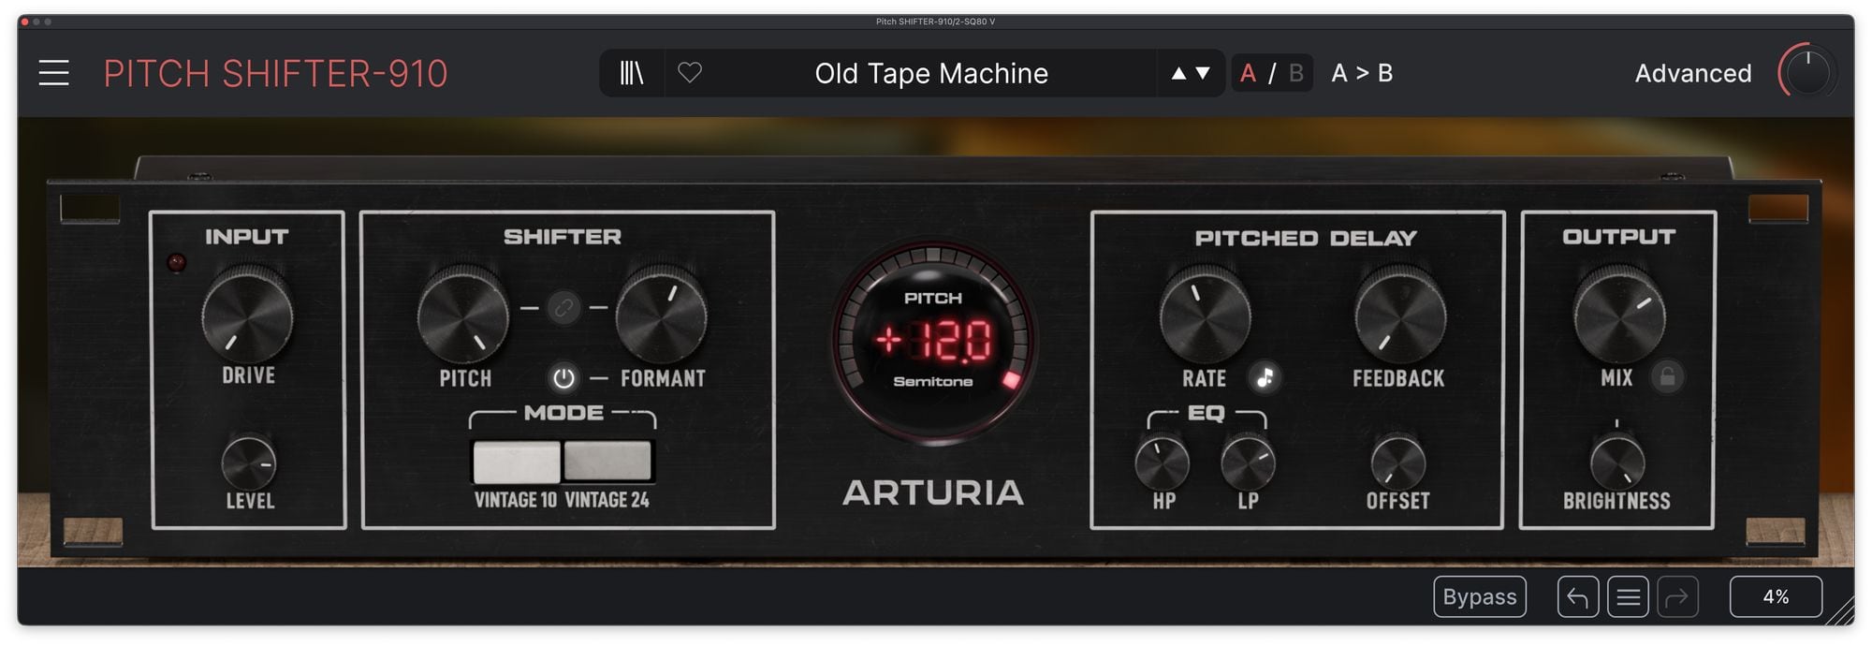Toggle the rate sync note icon

click(1265, 377)
